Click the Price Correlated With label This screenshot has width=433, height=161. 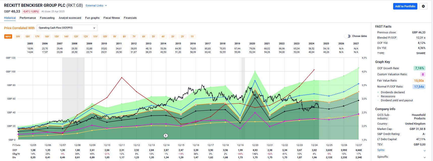(x=19, y=28)
